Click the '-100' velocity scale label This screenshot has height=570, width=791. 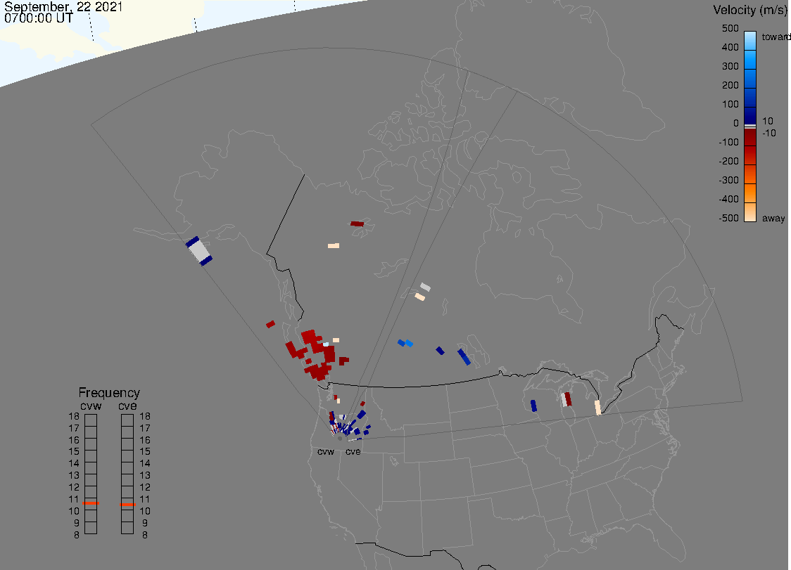(728, 142)
